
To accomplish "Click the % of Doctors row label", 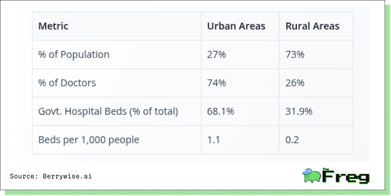I will pos(67,83).
